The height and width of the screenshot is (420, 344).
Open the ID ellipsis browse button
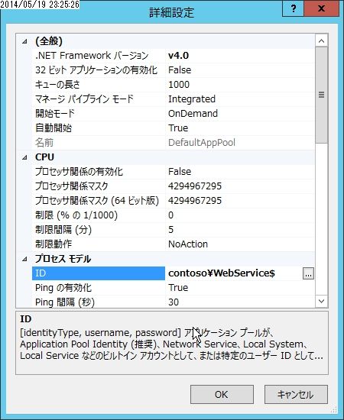pyautogui.click(x=308, y=273)
